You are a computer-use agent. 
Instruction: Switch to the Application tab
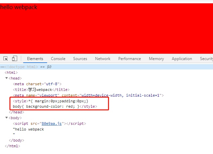pyautogui.click(x=182, y=59)
